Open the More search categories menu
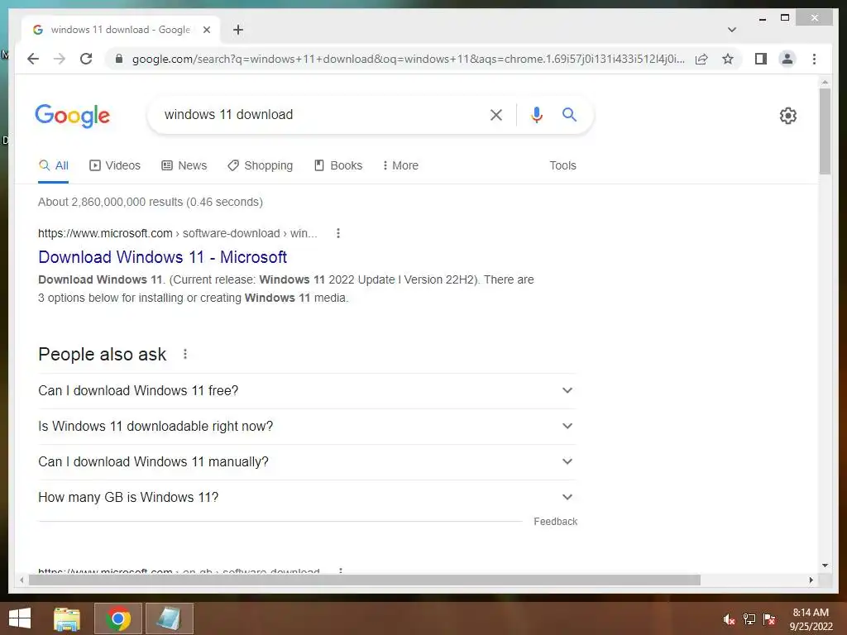Viewport: 847px width, 635px height. point(400,165)
